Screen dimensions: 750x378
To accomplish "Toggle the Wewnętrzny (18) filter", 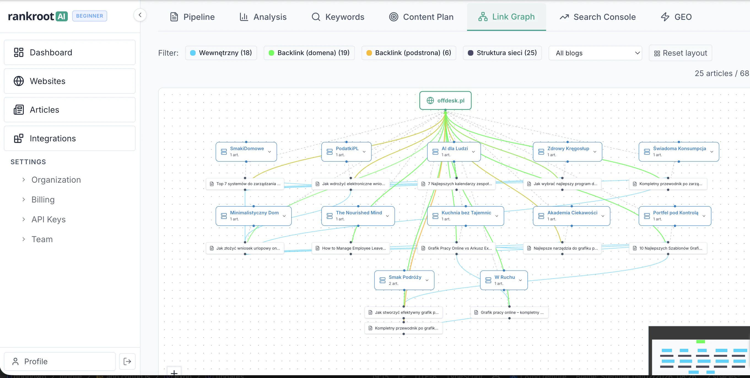I will click(x=221, y=53).
